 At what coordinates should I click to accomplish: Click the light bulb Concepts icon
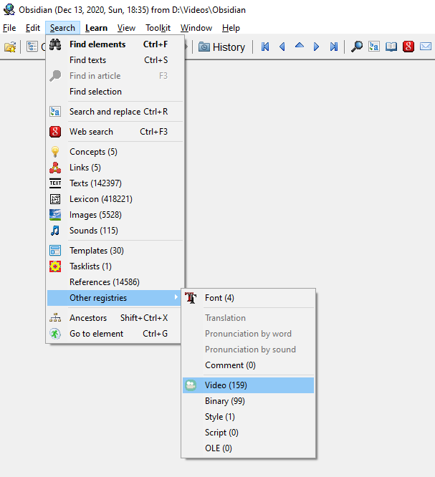click(x=55, y=152)
